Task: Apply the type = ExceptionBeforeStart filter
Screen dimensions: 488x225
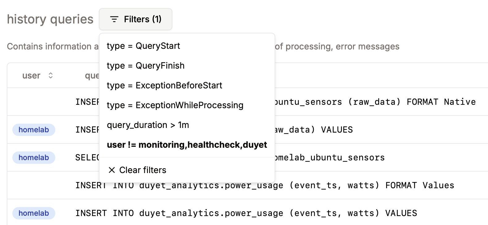Action: coord(164,86)
